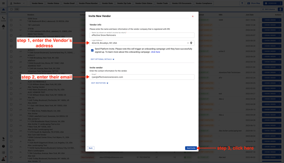Viewport: 284px width, 163px height.
Task: Check the 0308 Snow vendor row checkbox
Action: tap(11, 20)
